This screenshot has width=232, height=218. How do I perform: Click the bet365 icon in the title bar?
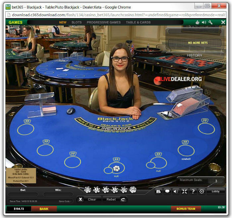8,7
